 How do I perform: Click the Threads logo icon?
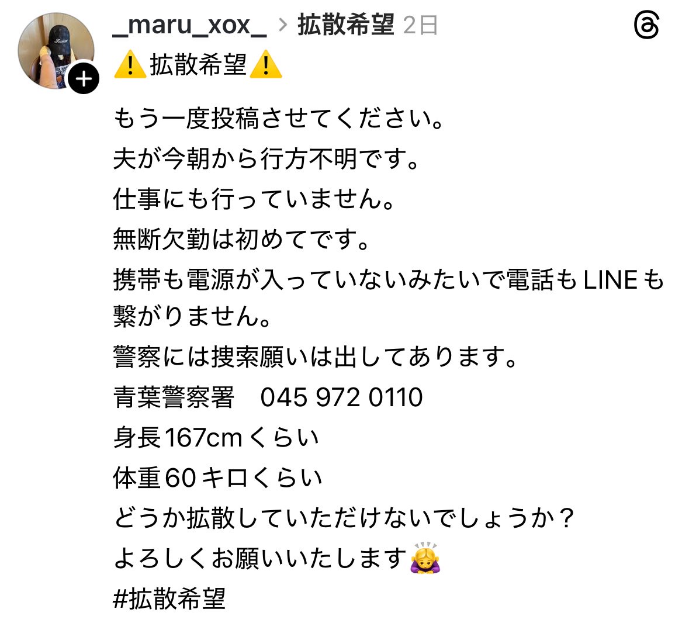click(646, 25)
